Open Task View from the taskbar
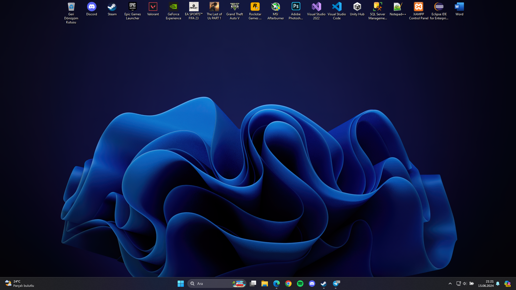Image resolution: width=516 pixels, height=290 pixels. pyautogui.click(x=253, y=284)
